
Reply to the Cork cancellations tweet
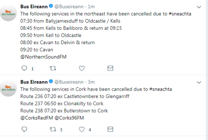pyautogui.click(x=24, y=129)
